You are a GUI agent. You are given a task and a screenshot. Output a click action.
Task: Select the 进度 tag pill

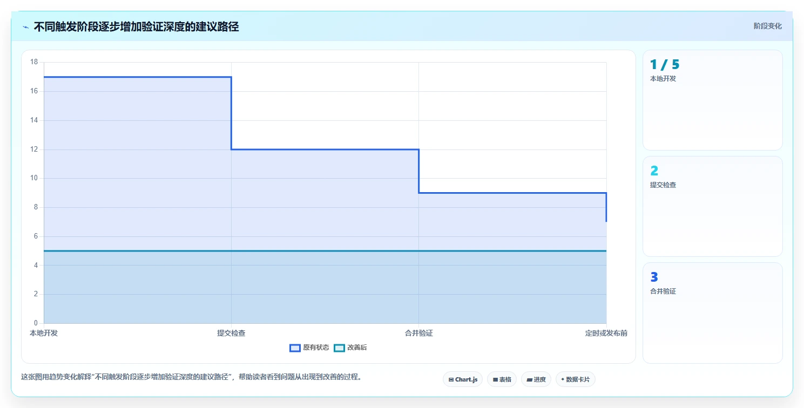tap(536, 379)
